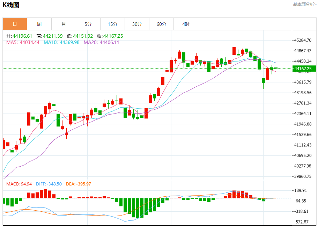Click the K线图 heading
This screenshot has height=226, width=318.
click(11, 5)
